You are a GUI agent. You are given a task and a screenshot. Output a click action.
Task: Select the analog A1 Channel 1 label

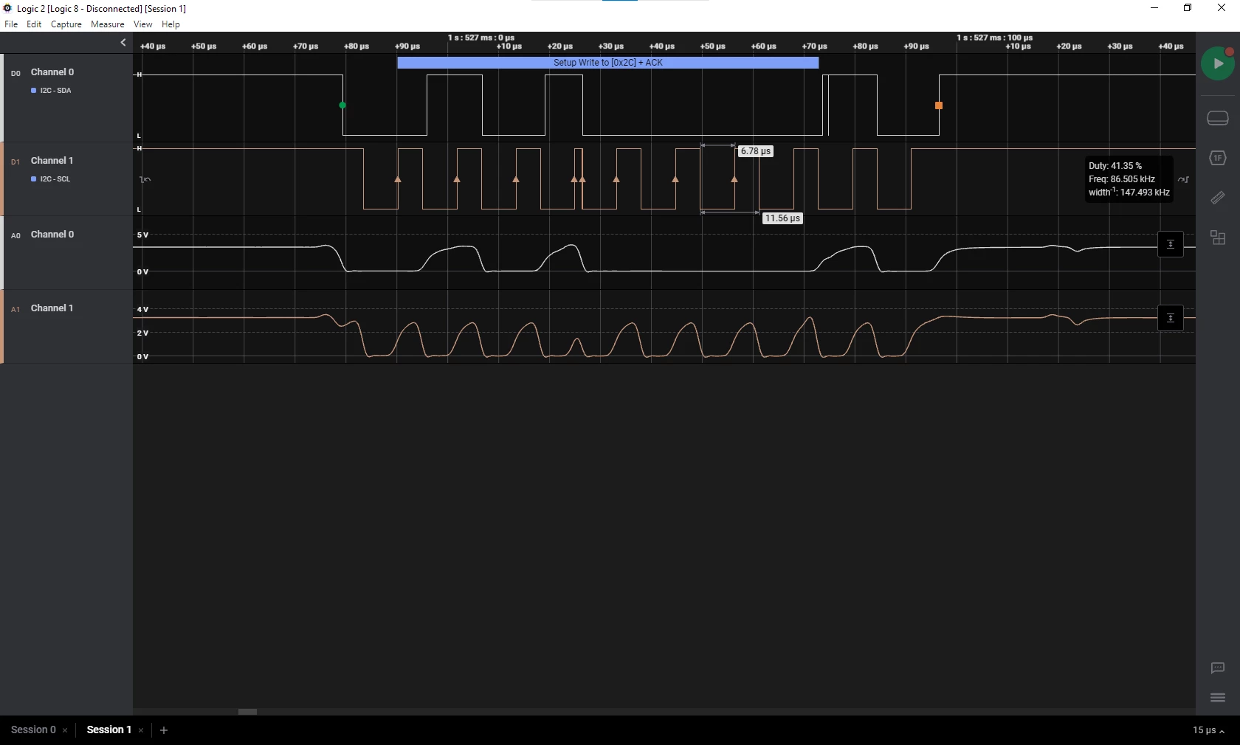click(x=52, y=308)
